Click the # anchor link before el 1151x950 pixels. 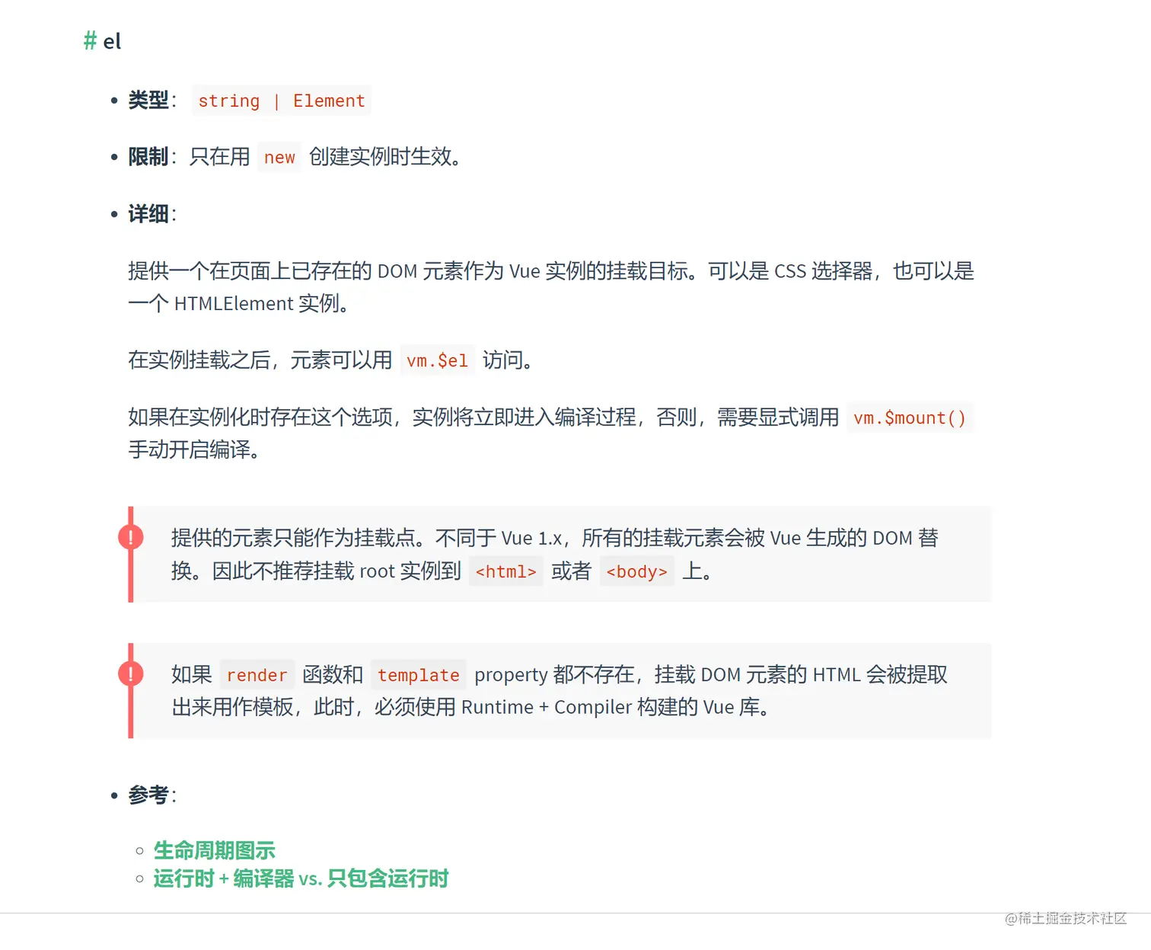[x=90, y=41]
